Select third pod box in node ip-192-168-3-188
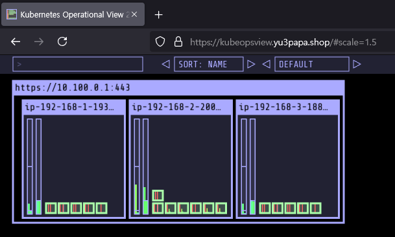The image size is (395, 237). (290, 209)
